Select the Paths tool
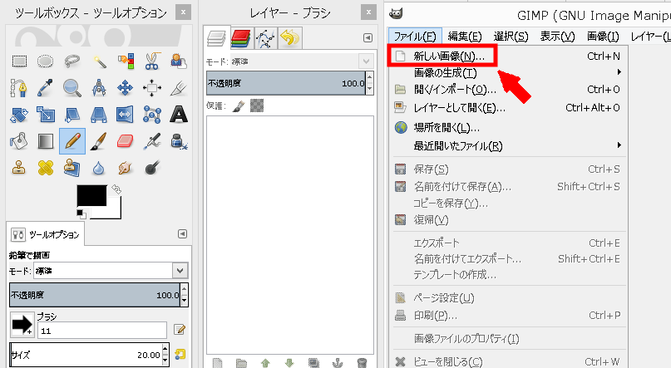The width and height of the screenshot is (671, 368). point(19,88)
